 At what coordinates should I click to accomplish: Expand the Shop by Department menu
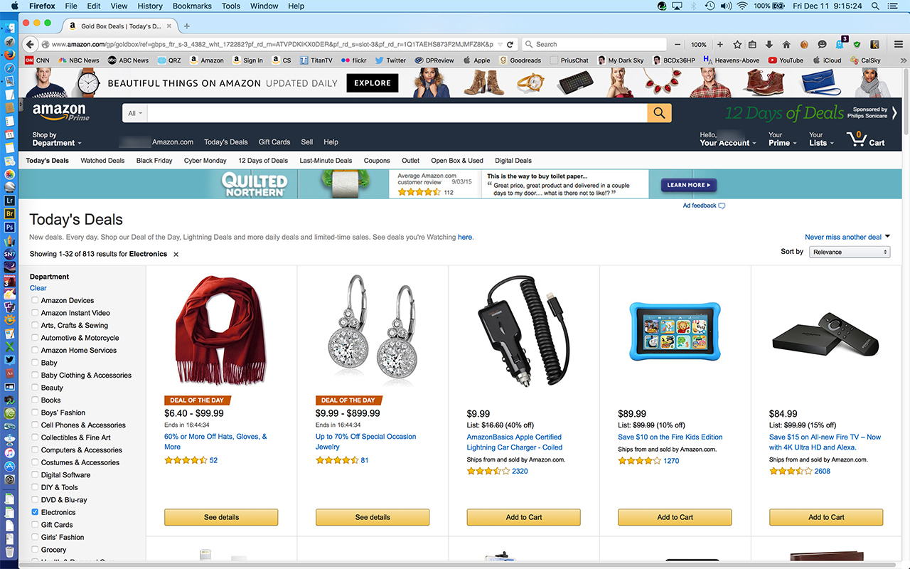click(x=57, y=139)
